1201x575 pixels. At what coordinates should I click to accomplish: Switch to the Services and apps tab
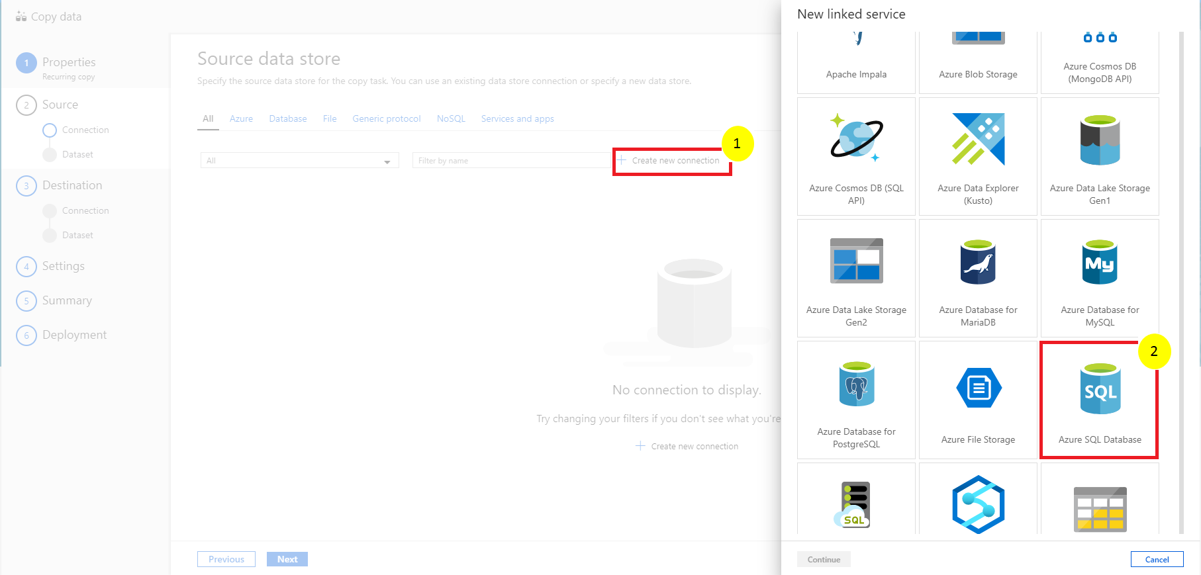[x=518, y=119]
